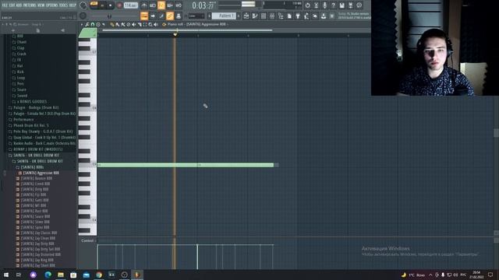The image size is (499, 280).
Task: Click the tempo BPM display
Action: [x=130, y=5]
